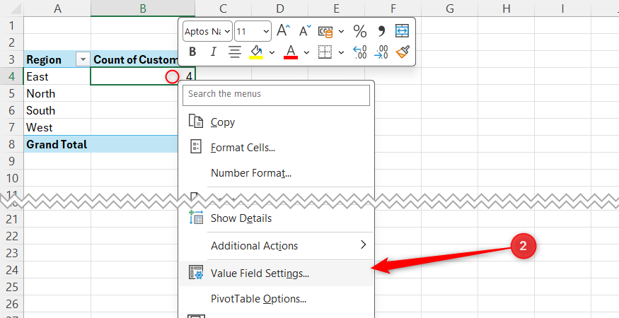The height and width of the screenshot is (318, 619).
Task: Open Region filter dropdown button
Action: 83,59
